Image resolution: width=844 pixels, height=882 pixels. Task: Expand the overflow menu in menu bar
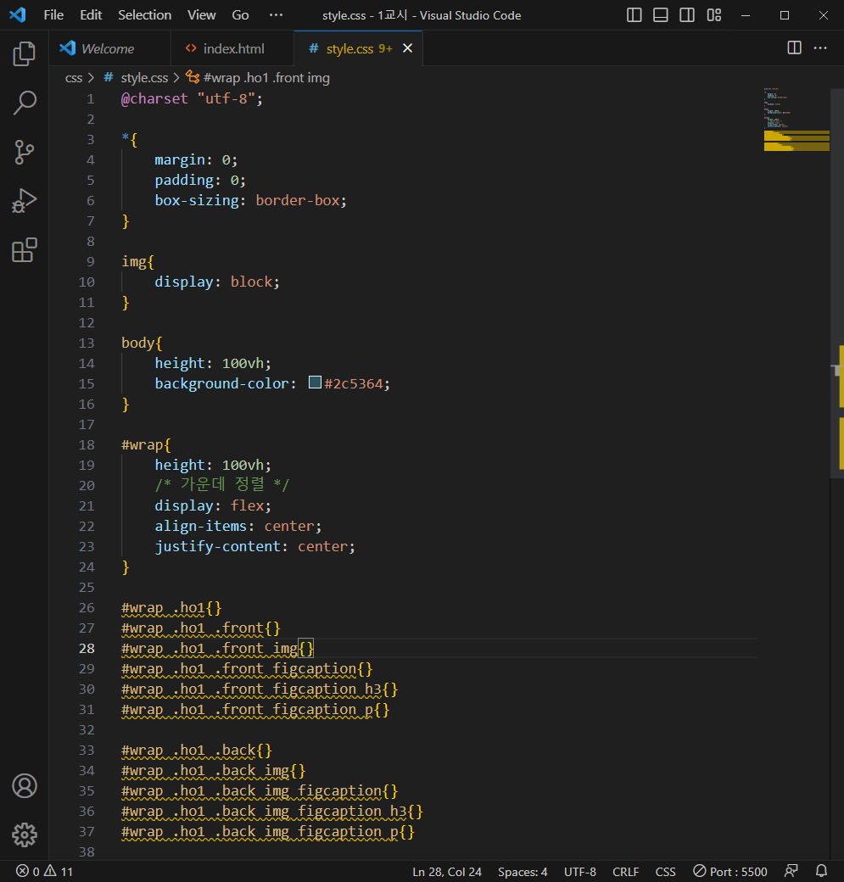[x=276, y=15]
